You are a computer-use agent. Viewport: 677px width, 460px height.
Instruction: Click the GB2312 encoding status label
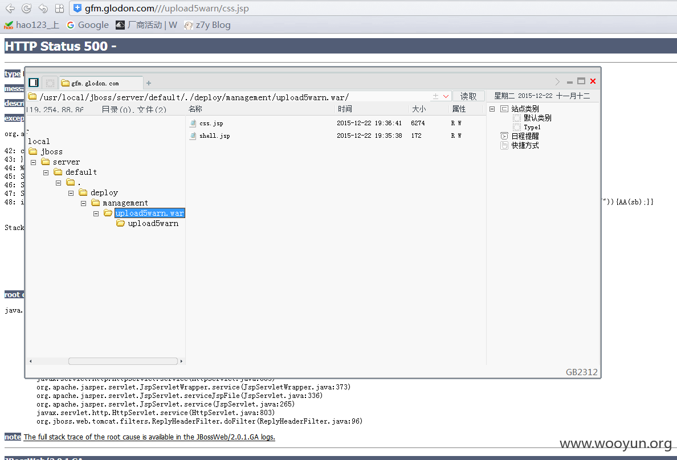(582, 372)
